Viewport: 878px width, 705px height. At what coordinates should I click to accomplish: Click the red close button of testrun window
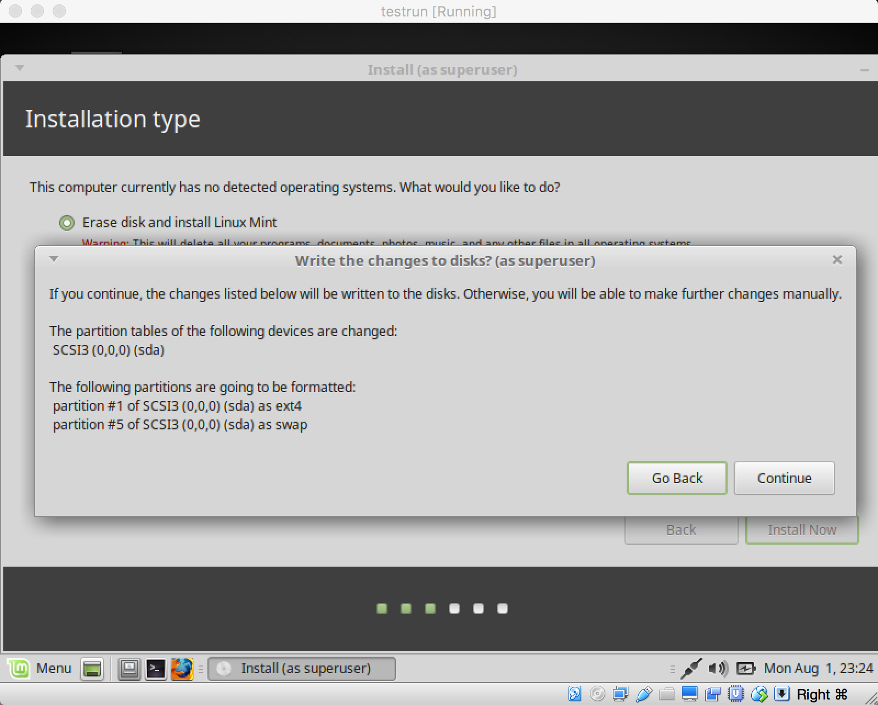click(15, 11)
